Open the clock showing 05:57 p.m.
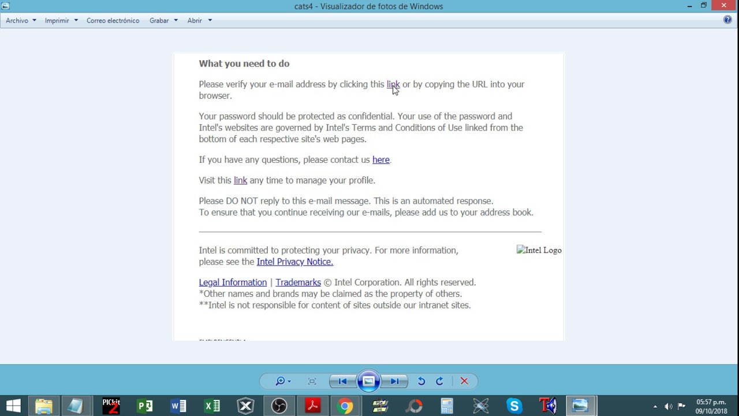The image size is (739, 416). pyautogui.click(x=711, y=406)
